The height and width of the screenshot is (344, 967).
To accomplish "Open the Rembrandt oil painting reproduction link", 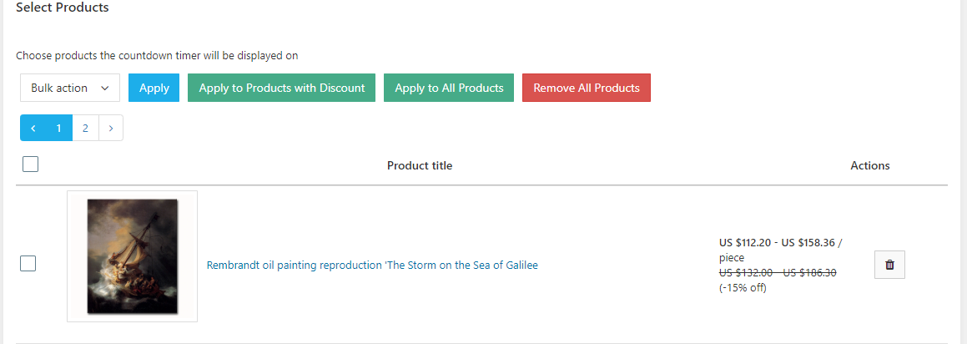I will (372, 266).
